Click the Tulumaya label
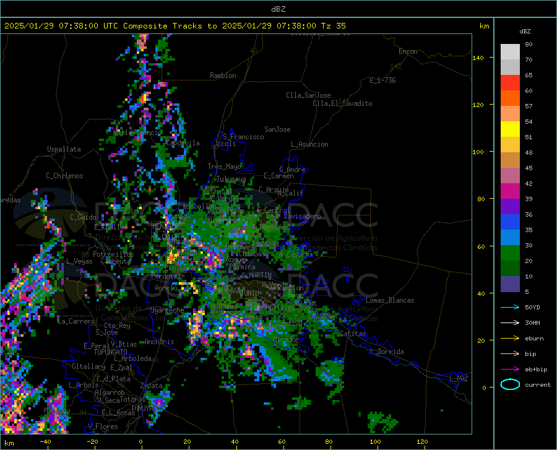Image resolution: width=557 pixels, height=450 pixels. (x=231, y=179)
